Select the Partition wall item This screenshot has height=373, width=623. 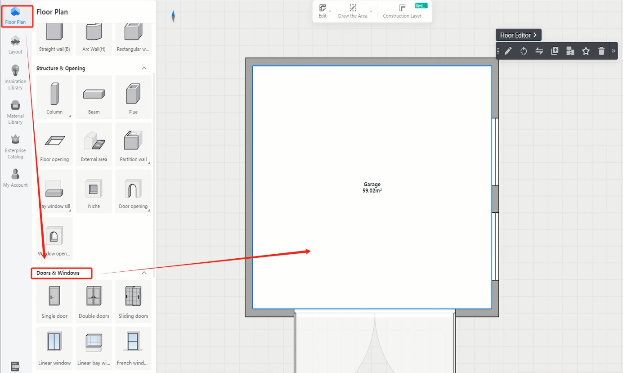click(x=133, y=144)
